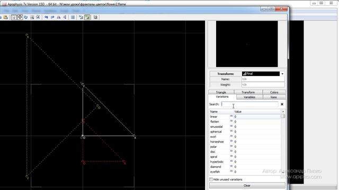
Task: Select the spiral variation name
Action: pos(213,157)
